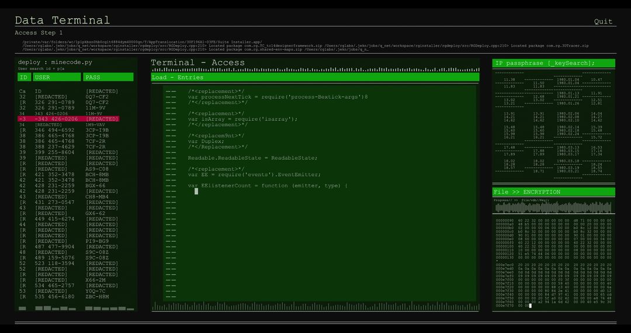This screenshot has height=333, width=631.
Task: Click the 'Terminal - Access' heading
Action: pyautogui.click(x=197, y=63)
